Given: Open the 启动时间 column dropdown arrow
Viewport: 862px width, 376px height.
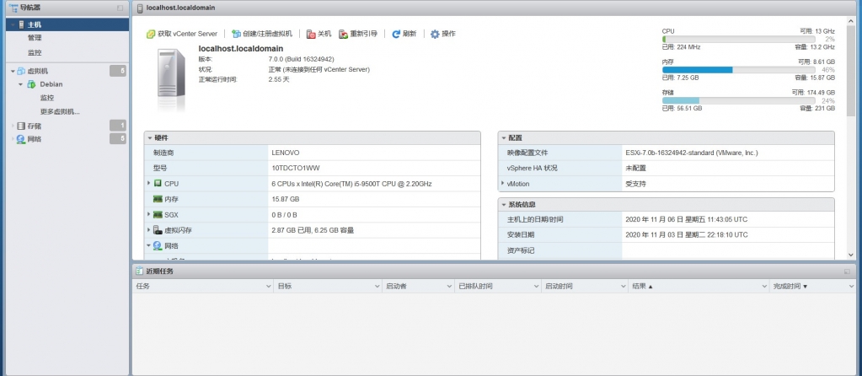Looking at the screenshot, I should pyautogui.click(x=623, y=287).
